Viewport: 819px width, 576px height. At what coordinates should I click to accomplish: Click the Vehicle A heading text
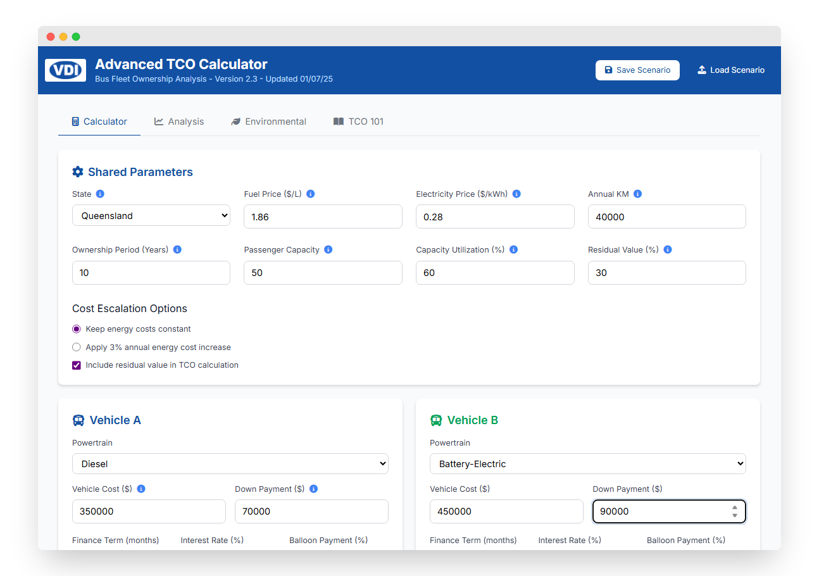tap(115, 420)
